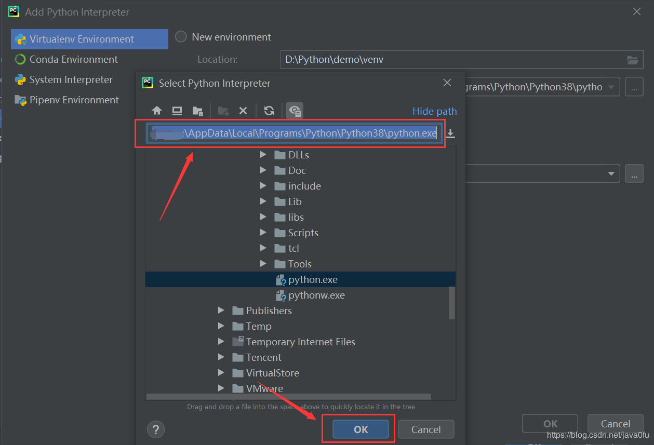
Task: Click the interpreter path text field
Action: 295,133
